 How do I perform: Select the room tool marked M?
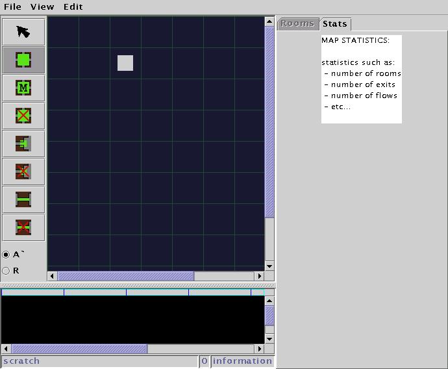point(23,88)
